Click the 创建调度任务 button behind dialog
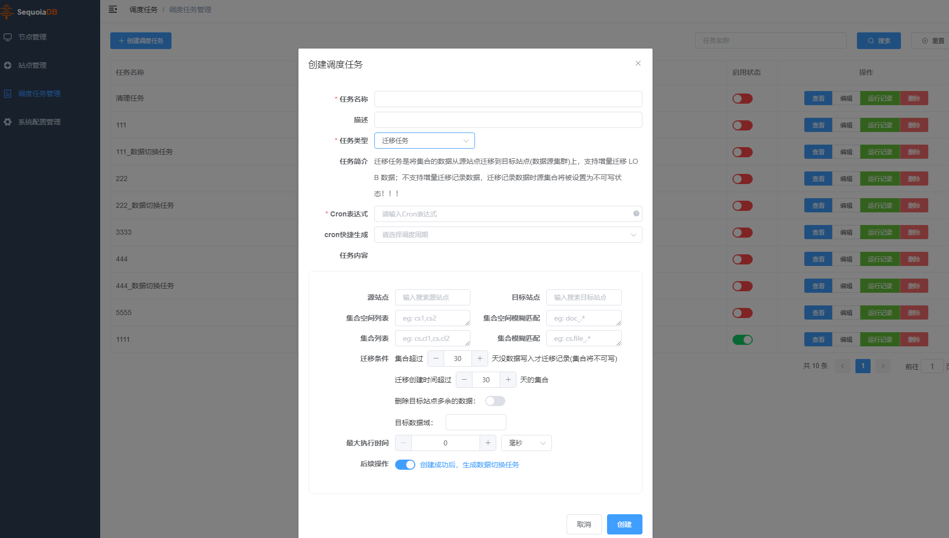 (141, 40)
